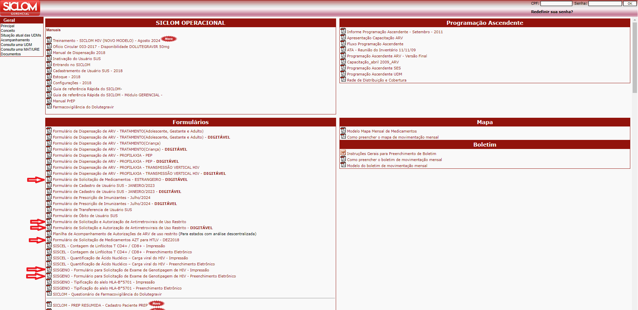Viewport: 638px width, 310px height.
Task: Open Conceito in the Geral menu
Action: pyautogui.click(x=8, y=31)
